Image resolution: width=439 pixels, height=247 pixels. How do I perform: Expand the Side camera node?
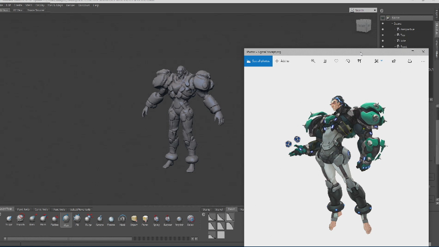pyautogui.click(x=395, y=41)
